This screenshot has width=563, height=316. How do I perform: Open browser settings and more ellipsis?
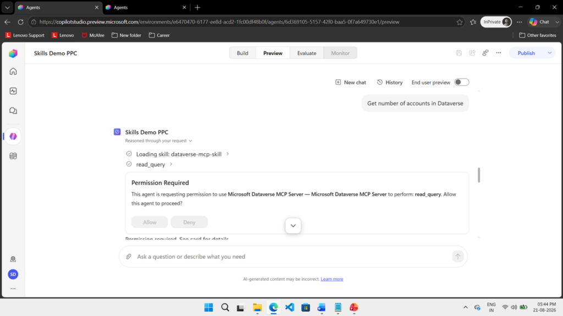click(520, 22)
